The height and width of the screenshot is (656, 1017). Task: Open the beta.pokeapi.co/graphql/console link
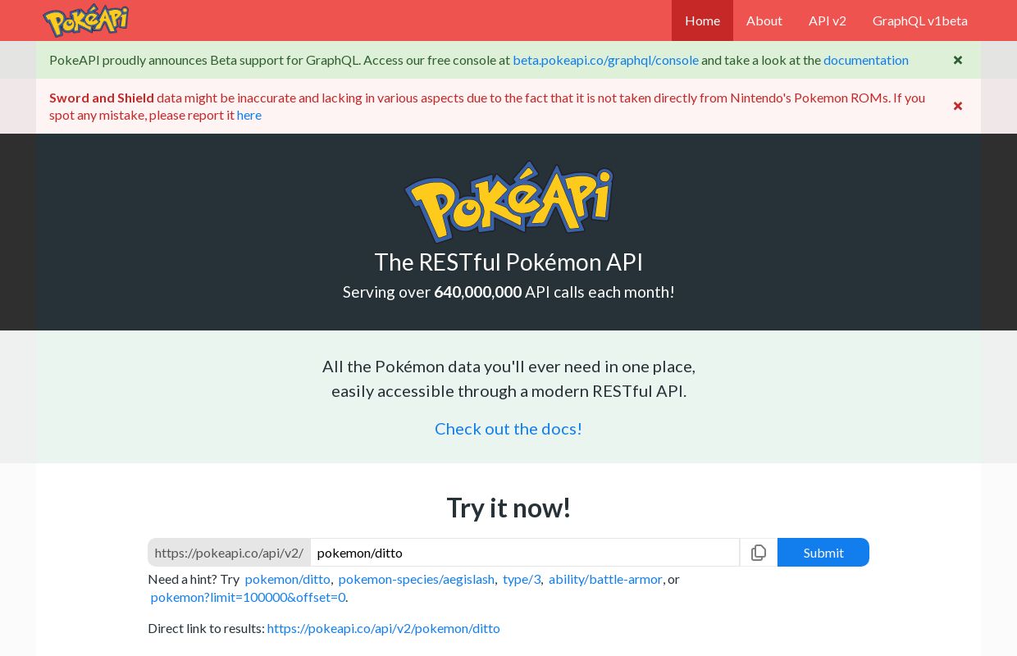(606, 60)
